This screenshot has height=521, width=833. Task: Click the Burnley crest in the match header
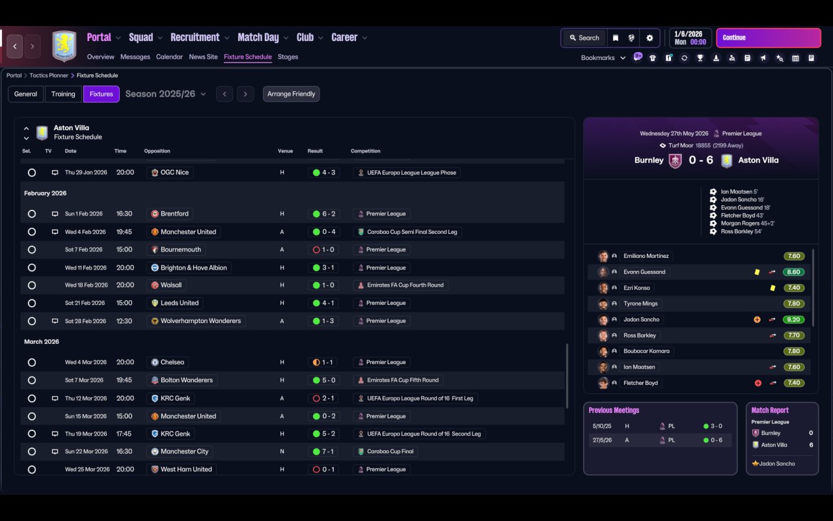pos(676,160)
